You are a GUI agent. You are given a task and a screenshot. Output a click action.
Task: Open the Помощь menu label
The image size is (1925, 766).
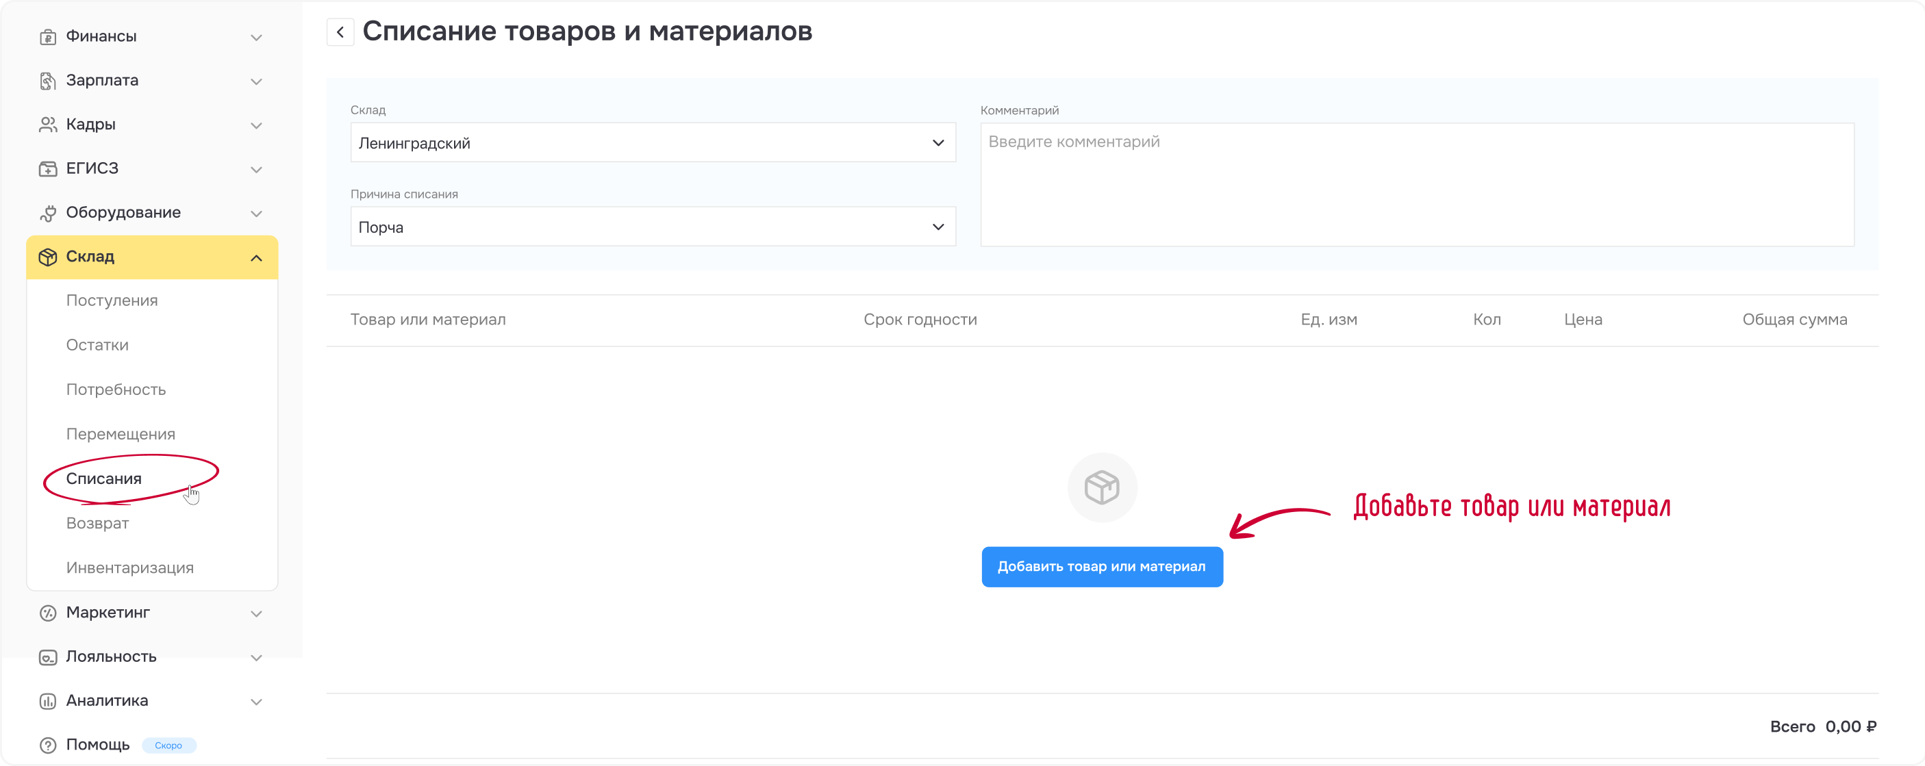pyautogui.click(x=98, y=745)
